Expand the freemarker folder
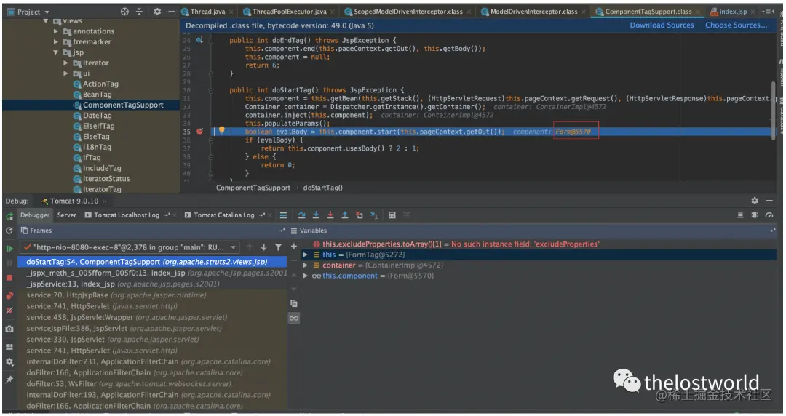 [56, 41]
